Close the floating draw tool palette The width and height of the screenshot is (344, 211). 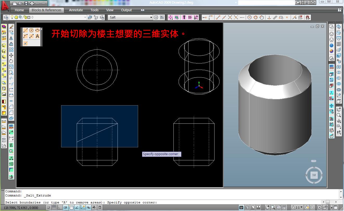pyautogui.click(x=41, y=29)
